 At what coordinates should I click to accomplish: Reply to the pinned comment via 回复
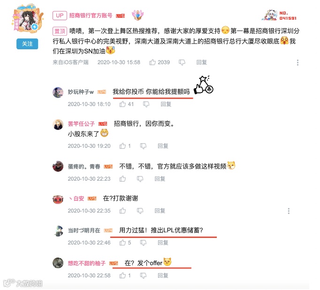(x=202, y=62)
